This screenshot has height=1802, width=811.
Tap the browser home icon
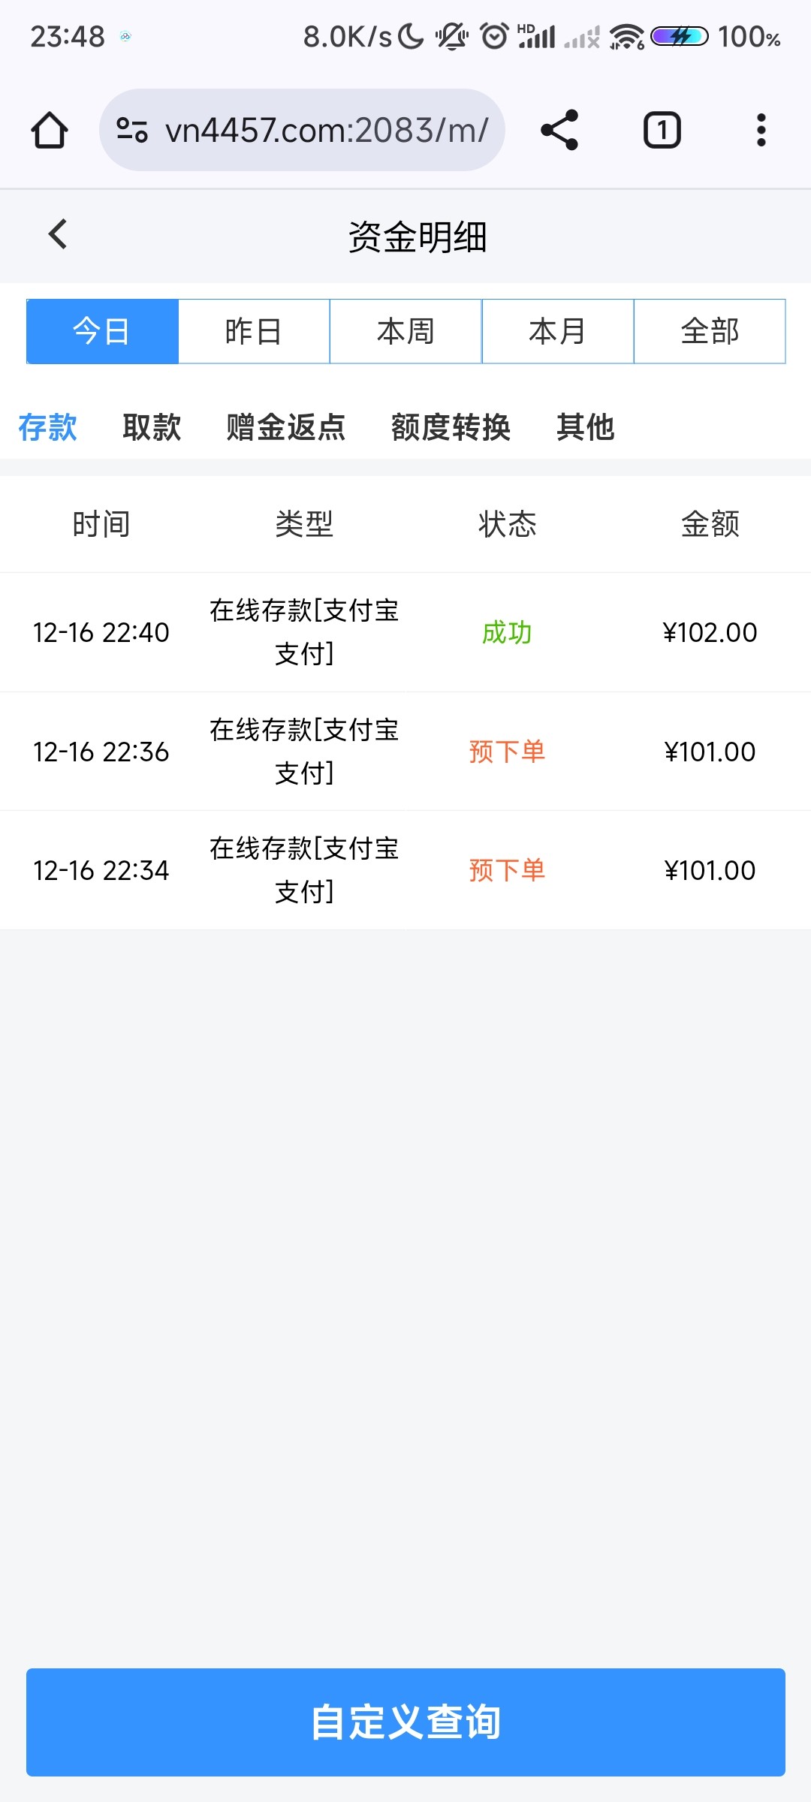tap(50, 130)
